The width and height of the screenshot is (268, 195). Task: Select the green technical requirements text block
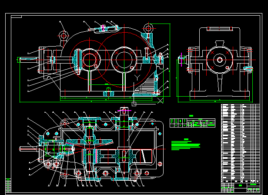click(x=186, y=145)
